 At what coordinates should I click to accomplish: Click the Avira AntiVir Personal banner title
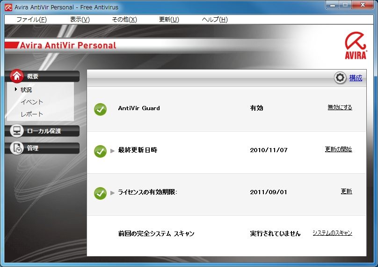(x=68, y=45)
